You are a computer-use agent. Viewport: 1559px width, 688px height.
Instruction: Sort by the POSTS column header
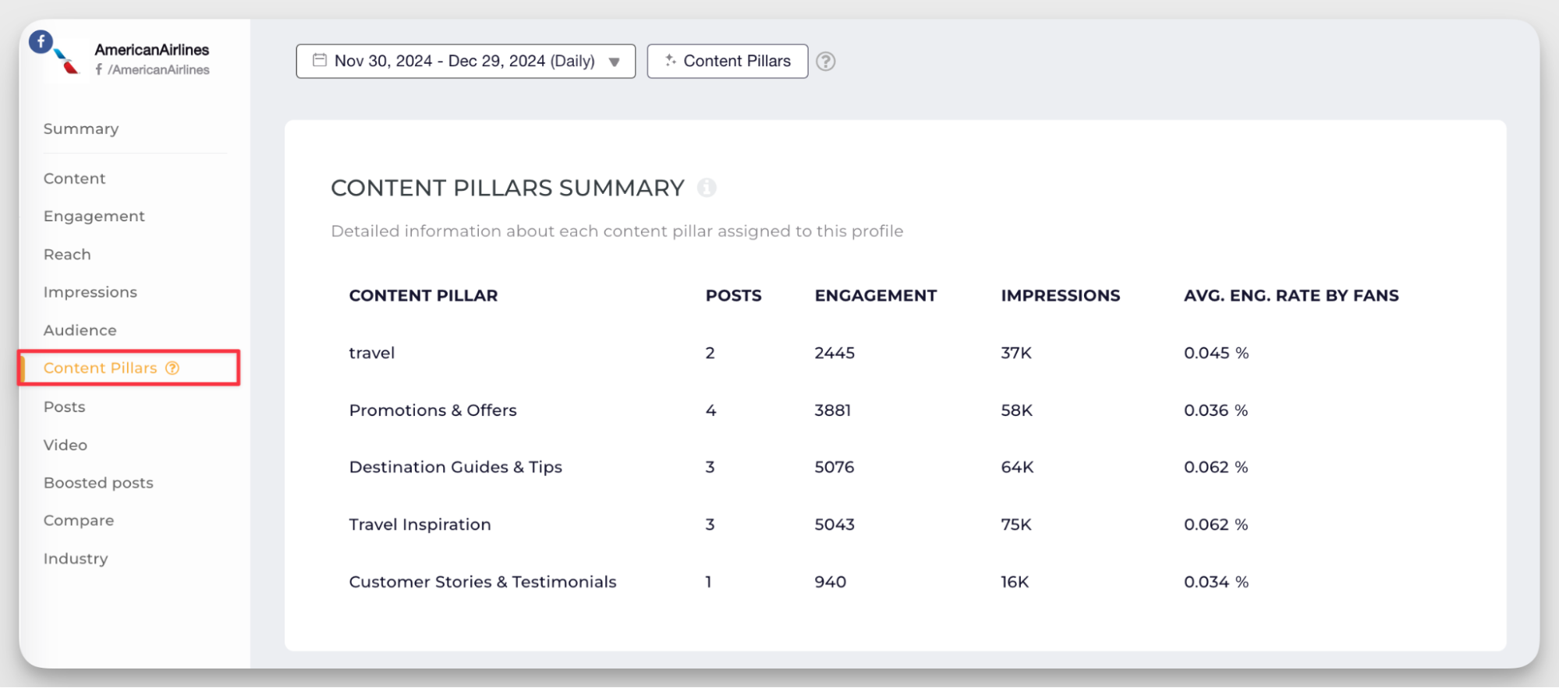(734, 295)
